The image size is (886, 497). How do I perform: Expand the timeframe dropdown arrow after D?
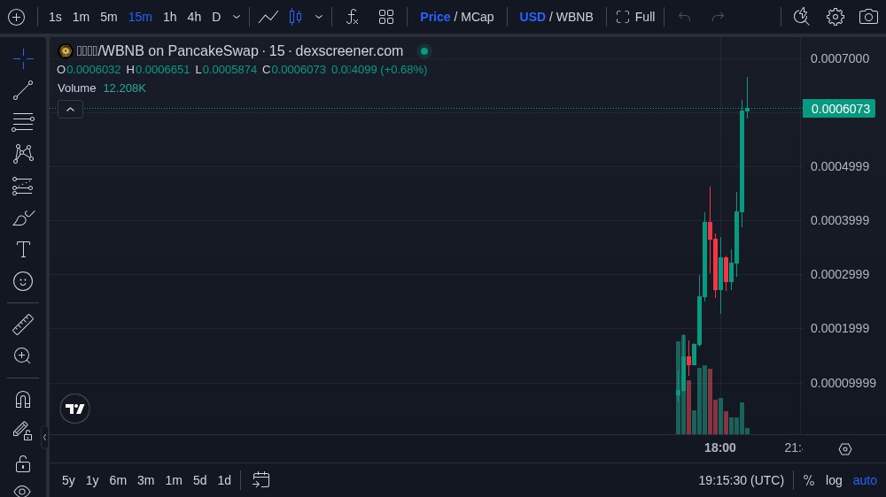[237, 17]
